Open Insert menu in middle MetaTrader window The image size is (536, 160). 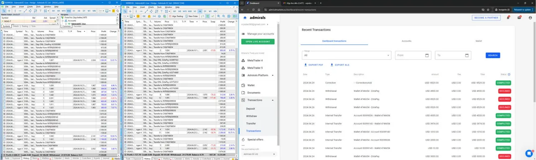[142, 7]
